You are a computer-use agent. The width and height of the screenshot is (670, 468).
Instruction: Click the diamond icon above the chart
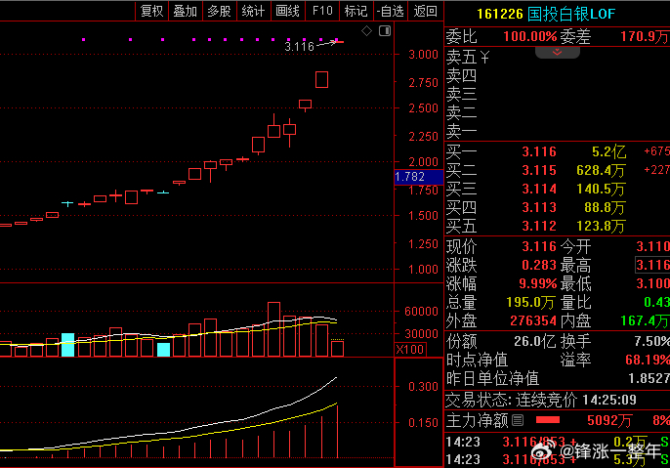click(366, 30)
